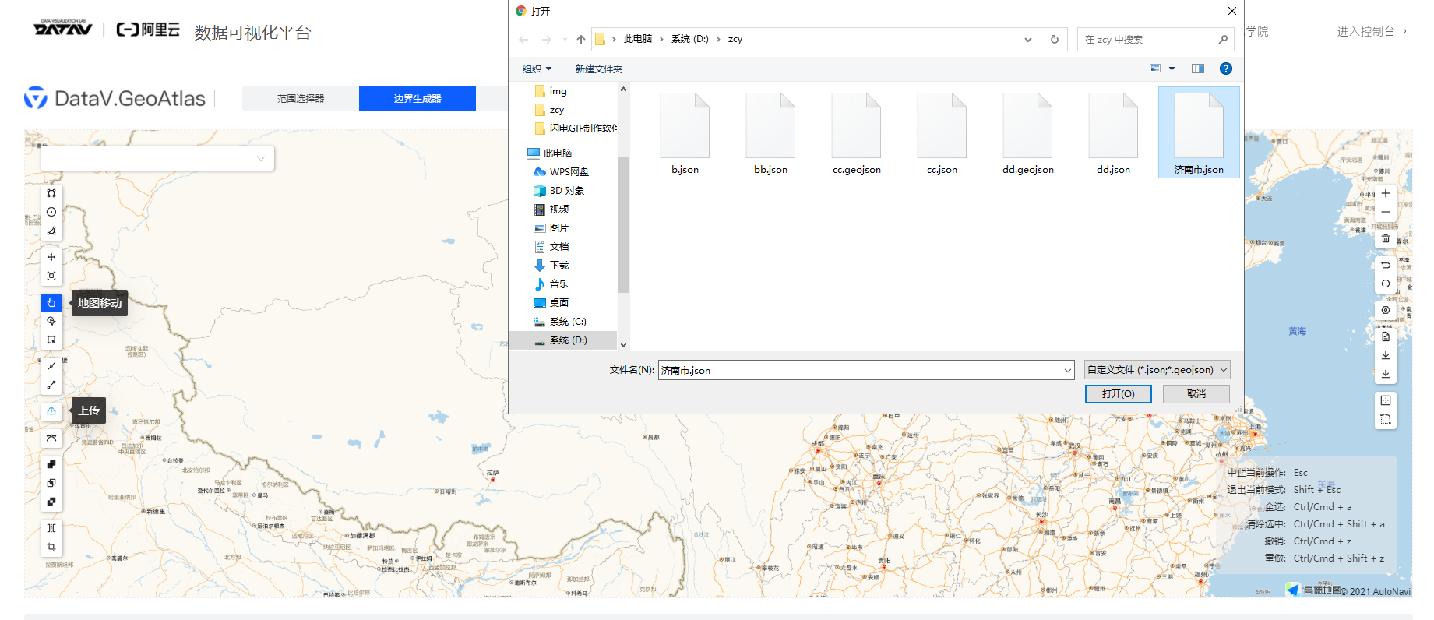Redo using the circular arrow icon
Image resolution: width=1434 pixels, height=620 pixels.
click(x=1386, y=284)
